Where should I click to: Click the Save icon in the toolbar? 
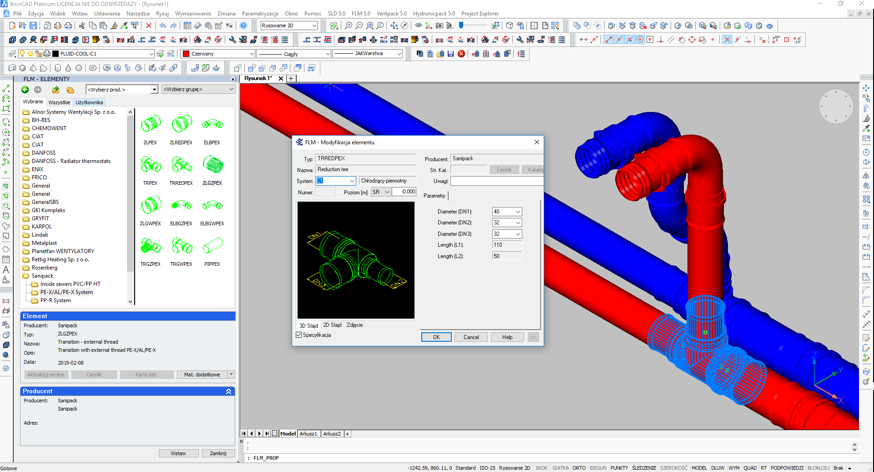[33, 26]
